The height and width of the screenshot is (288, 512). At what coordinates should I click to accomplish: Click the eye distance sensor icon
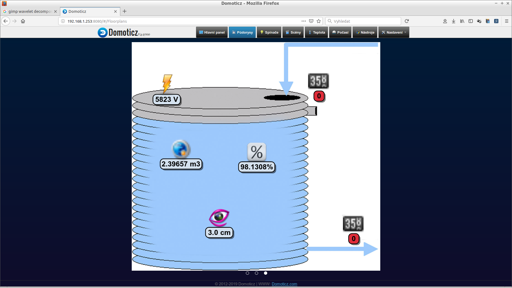pyautogui.click(x=219, y=217)
